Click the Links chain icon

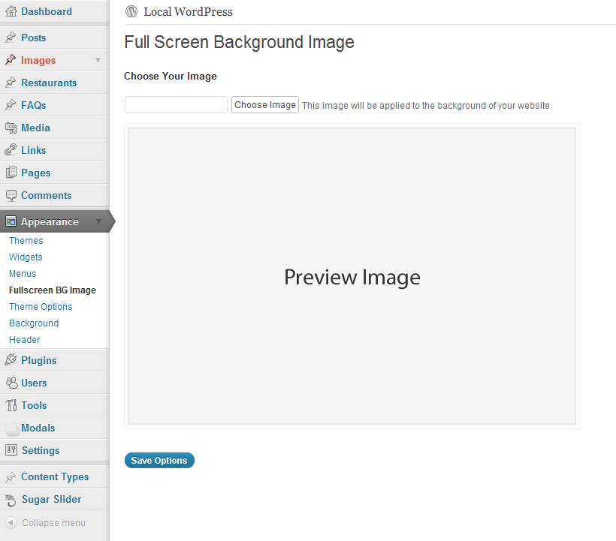pos(11,150)
